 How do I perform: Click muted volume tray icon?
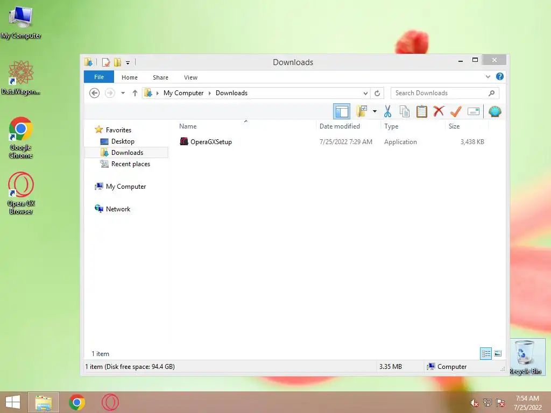point(474,403)
